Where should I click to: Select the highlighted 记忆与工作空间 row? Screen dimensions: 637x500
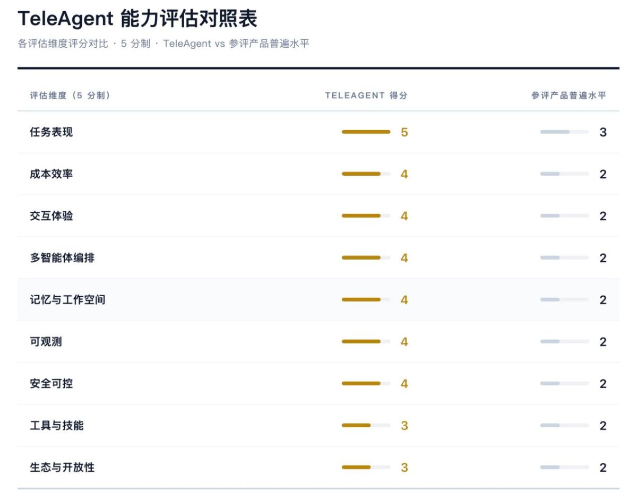[318, 300]
